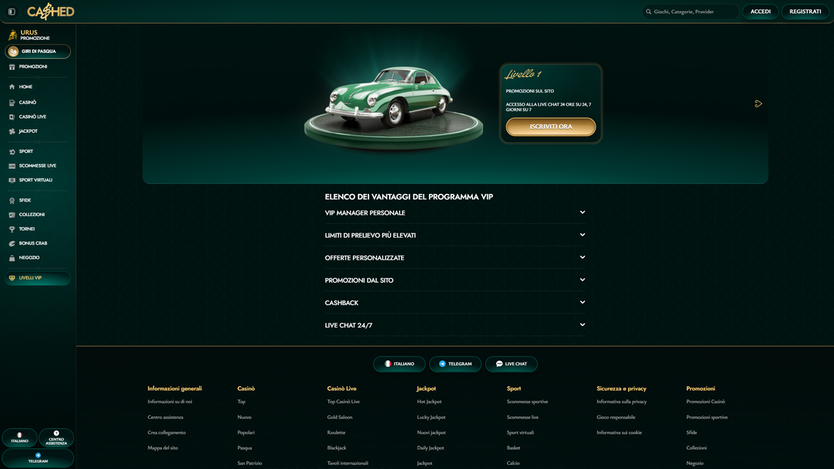
Task: Click the Jackpot icon in the sidebar
Action: 12,131
